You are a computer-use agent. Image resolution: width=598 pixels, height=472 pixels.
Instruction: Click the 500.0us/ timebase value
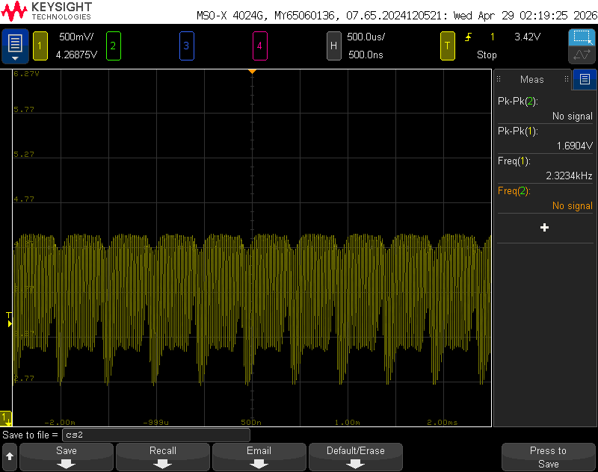coord(366,37)
